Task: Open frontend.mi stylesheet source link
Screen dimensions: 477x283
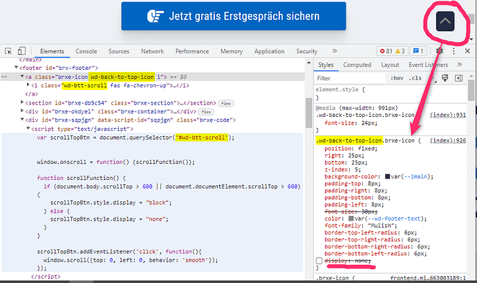Action: [x=428, y=278]
